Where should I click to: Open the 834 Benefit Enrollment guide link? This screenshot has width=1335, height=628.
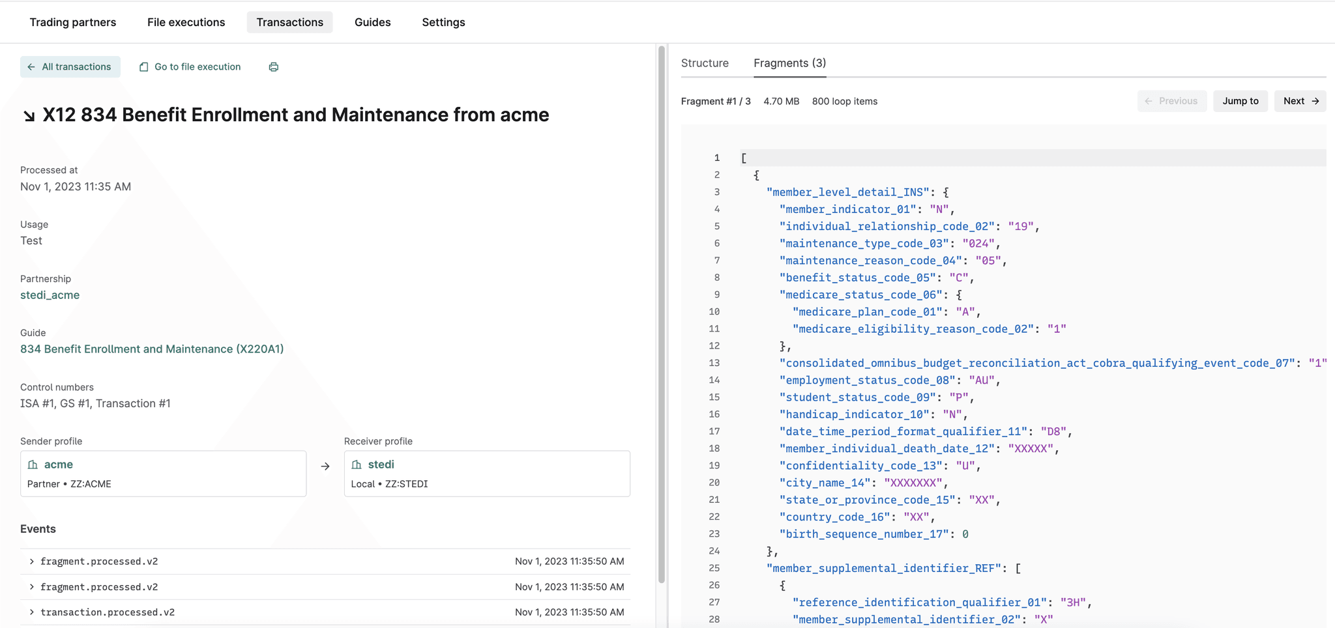[x=152, y=349]
